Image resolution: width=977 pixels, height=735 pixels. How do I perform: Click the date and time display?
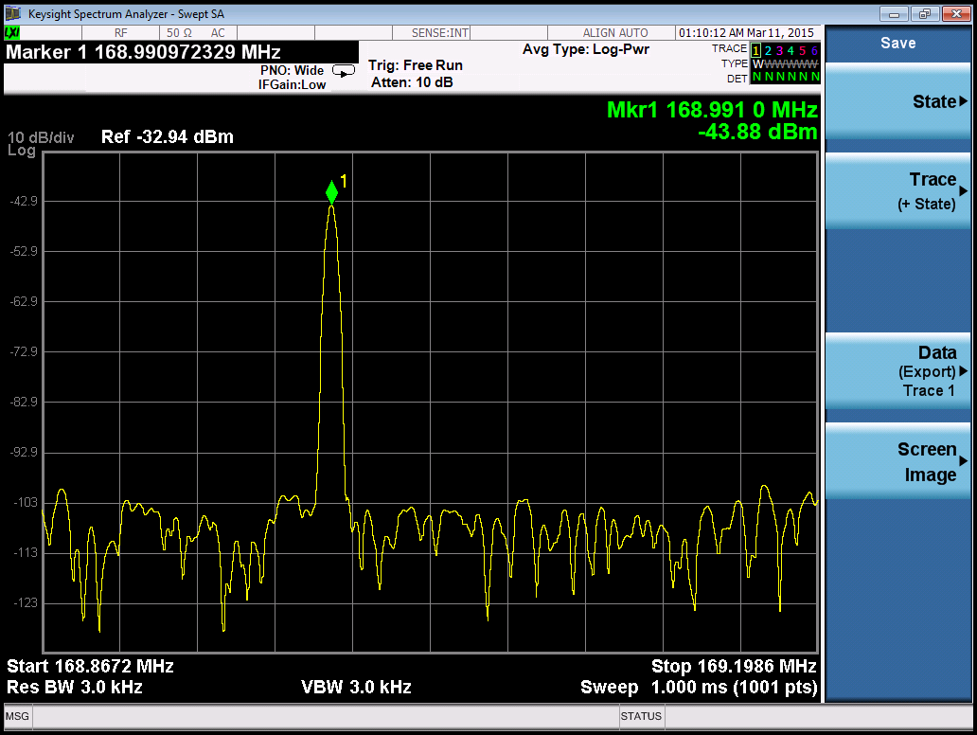tap(746, 33)
